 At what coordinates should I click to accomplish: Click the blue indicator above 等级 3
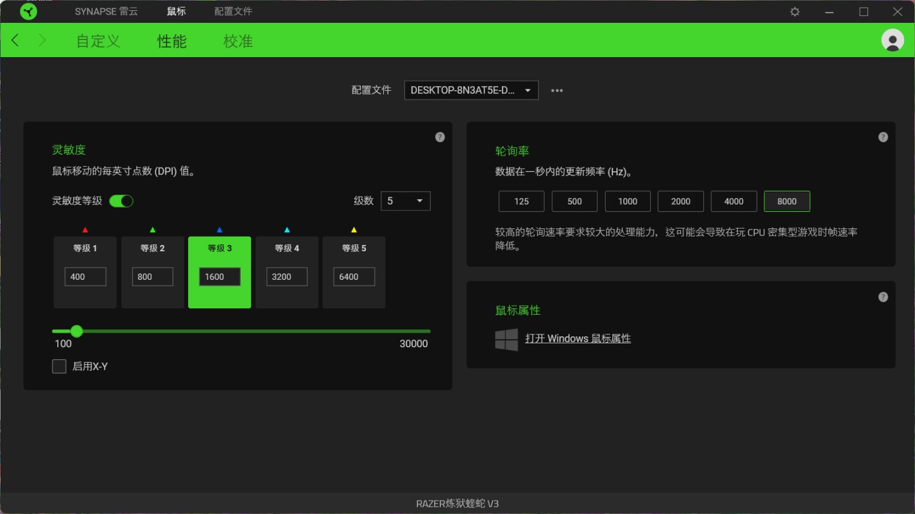(220, 230)
